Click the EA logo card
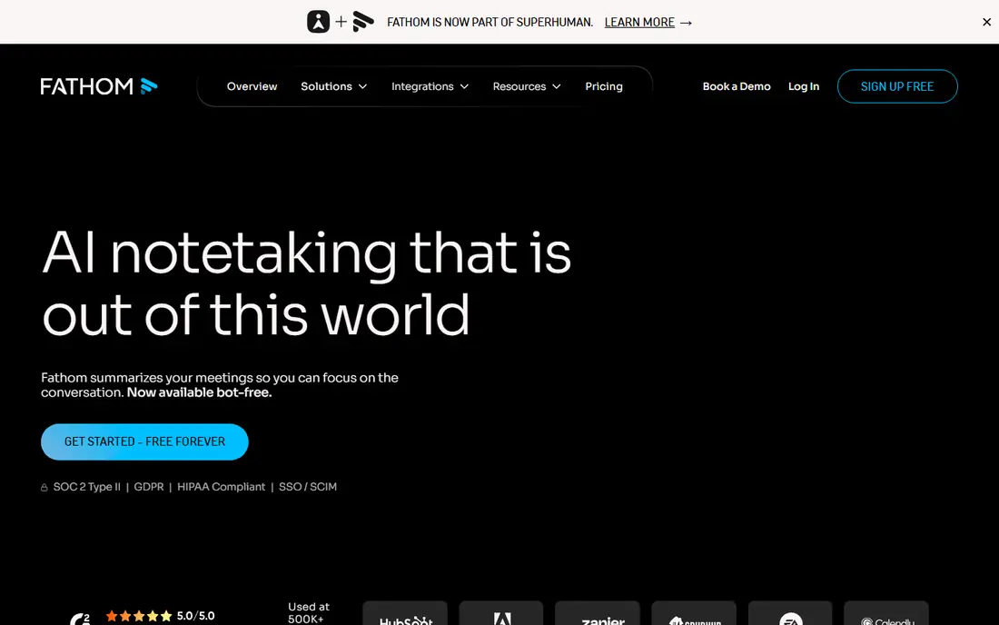Image resolution: width=999 pixels, height=625 pixels. 790,613
